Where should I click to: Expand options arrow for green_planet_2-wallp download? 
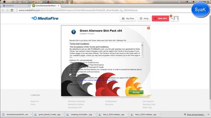(63, 114)
